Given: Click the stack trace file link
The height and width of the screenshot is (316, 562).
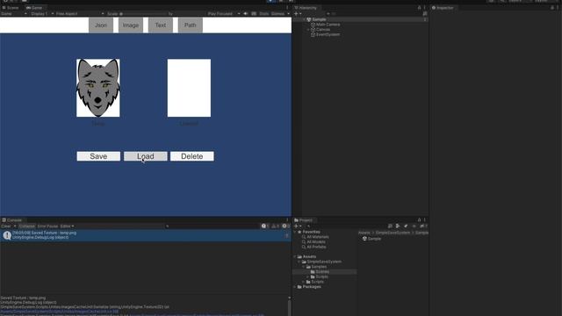Looking at the screenshot, I should coord(59,312).
